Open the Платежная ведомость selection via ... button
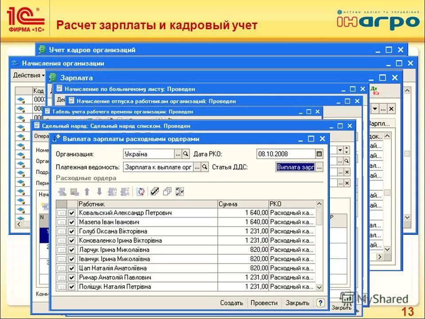 (x=198, y=167)
